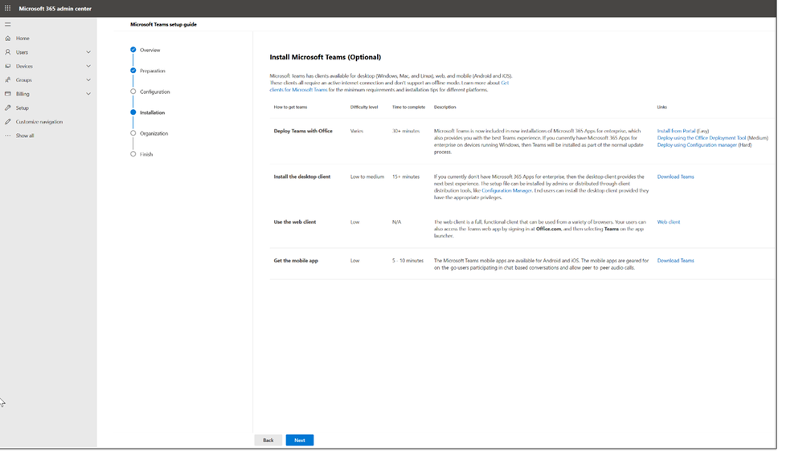This screenshot has width=803, height=451.
Task: Open the app launcher waffle icon
Action: pos(8,8)
